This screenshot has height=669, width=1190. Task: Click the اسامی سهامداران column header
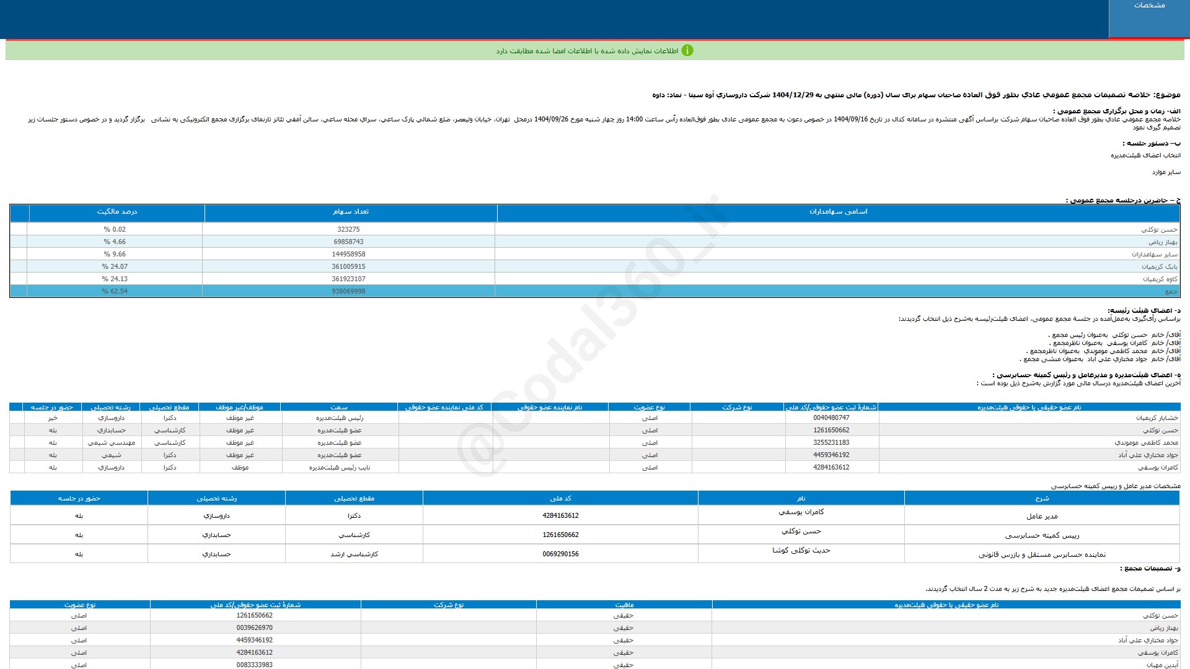click(838, 212)
